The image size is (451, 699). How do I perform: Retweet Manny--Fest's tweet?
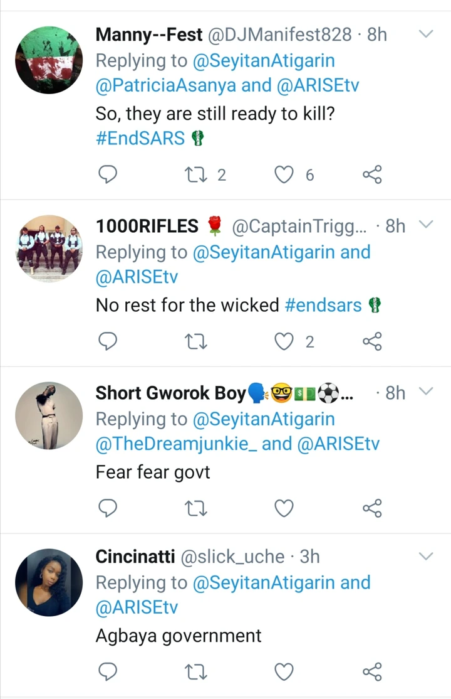(x=196, y=175)
